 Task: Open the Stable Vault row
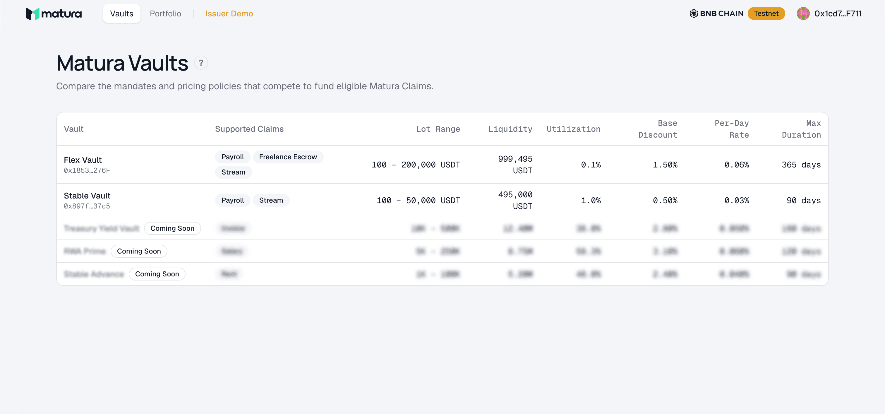coord(442,200)
